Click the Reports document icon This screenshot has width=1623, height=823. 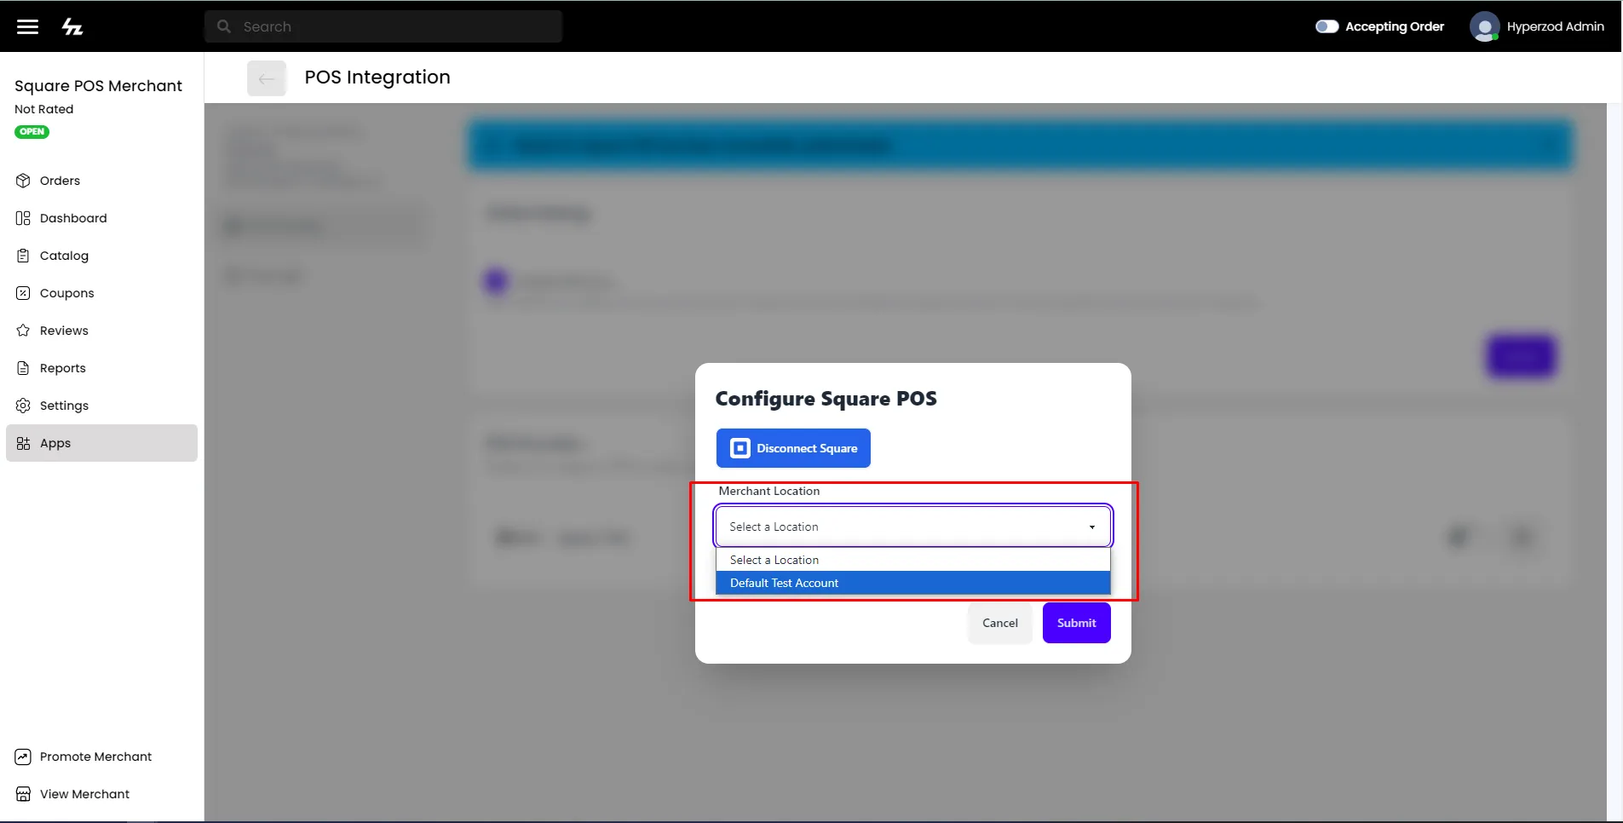(x=23, y=368)
